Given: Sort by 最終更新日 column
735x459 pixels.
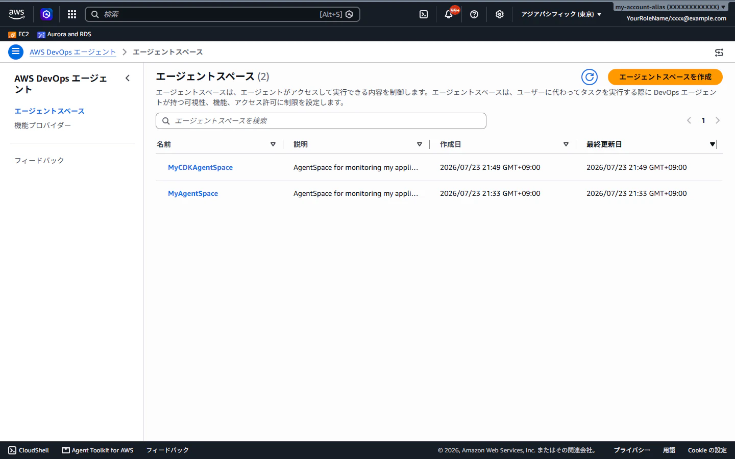Looking at the screenshot, I should [713, 144].
